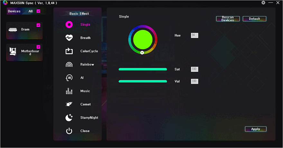Select the Motherboard device card
Image resolution: width=283 pixels, height=148 pixels.
pos(24,52)
